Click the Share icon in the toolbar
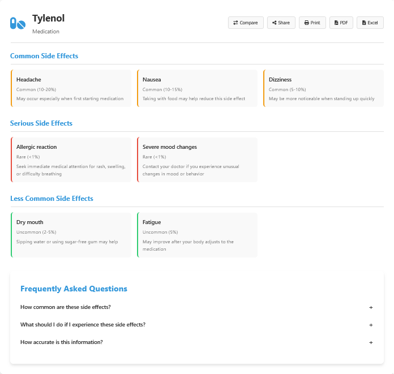Screen dimensions: 394x374 coord(275,23)
